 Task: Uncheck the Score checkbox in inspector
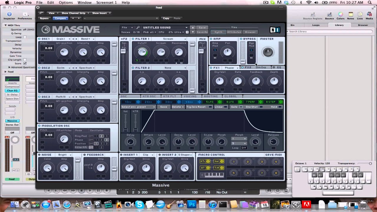click(25, 63)
